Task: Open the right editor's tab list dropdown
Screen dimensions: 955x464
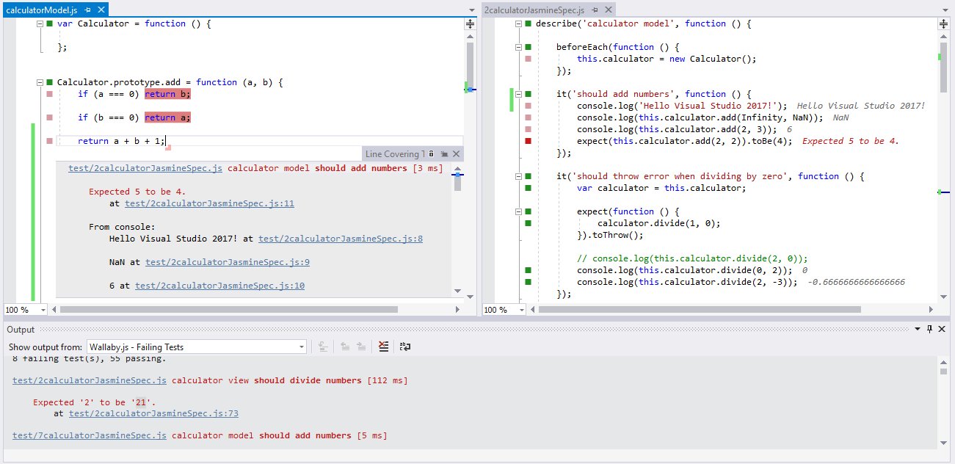Action: [945, 10]
